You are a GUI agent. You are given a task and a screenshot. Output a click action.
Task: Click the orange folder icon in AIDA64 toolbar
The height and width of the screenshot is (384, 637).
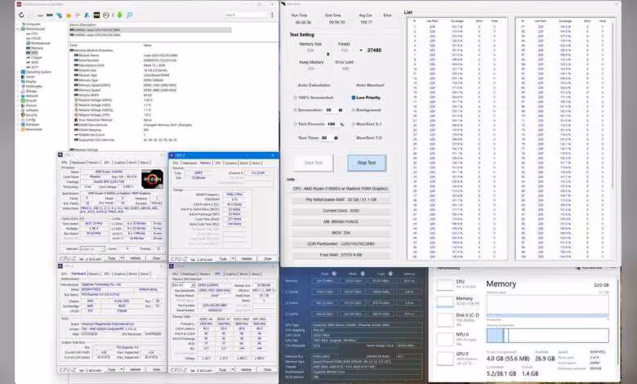[x=69, y=15]
